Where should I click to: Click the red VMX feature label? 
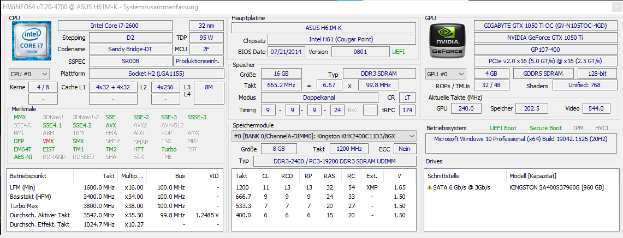pos(49,141)
